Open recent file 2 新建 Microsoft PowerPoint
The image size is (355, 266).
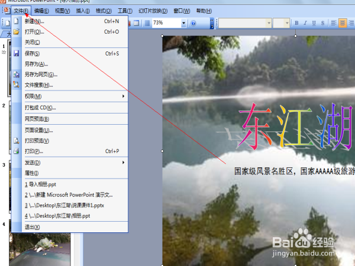coord(70,195)
